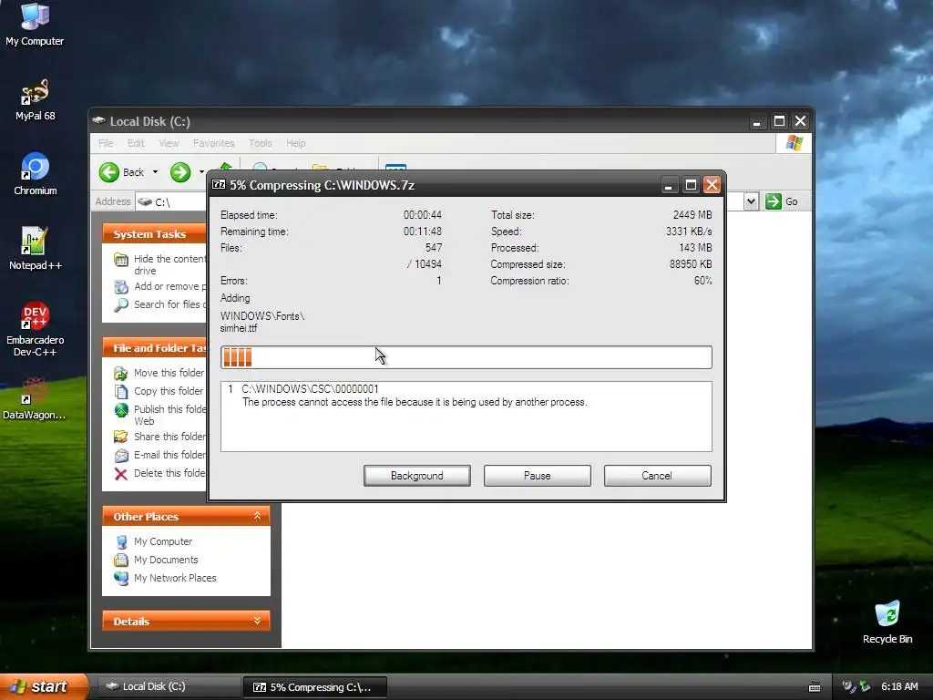The width and height of the screenshot is (933, 700).
Task: Click the Local Disk drive icon in title bar
Action: [x=98, y=121]
